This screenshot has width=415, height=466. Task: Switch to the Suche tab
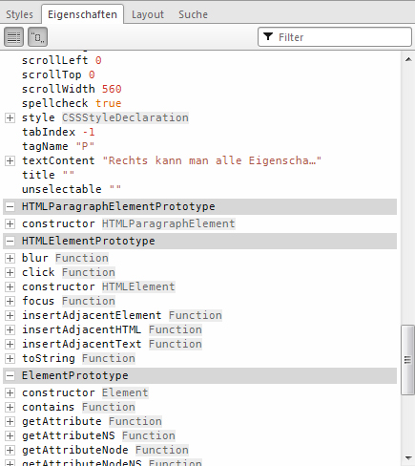click(193, 14)
